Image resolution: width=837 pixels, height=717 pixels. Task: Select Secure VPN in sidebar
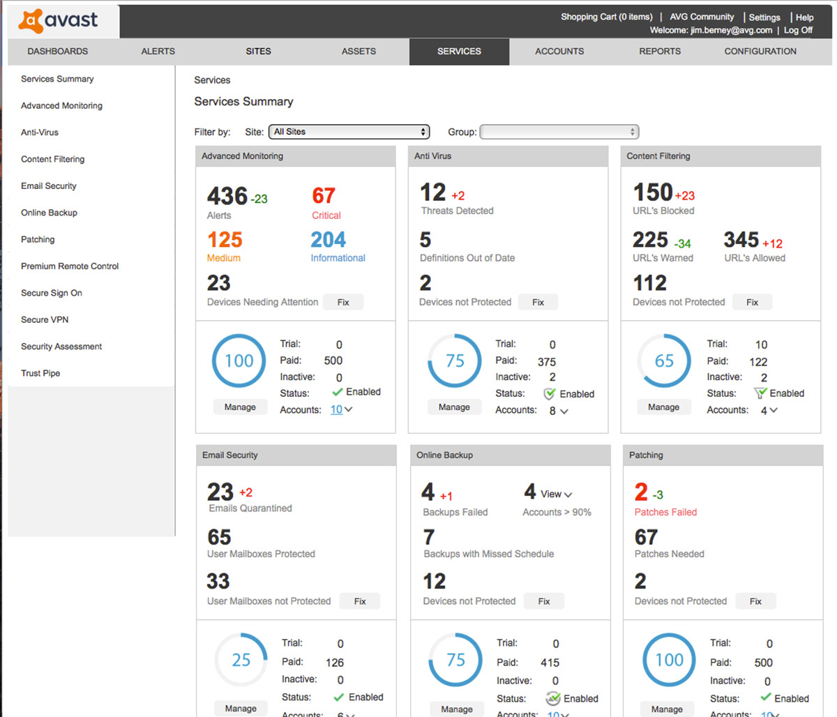45,319
